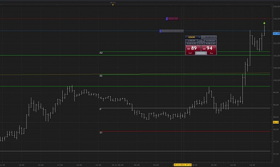
Task: Click the 12:30 time axis label
Action: tap(233, 165)
